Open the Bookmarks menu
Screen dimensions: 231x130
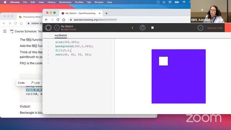pos(65,2)
